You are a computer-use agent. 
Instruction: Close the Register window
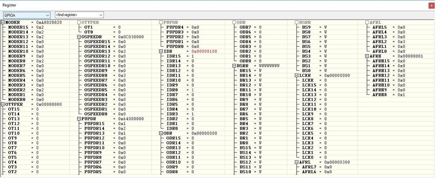pos(431,5)
